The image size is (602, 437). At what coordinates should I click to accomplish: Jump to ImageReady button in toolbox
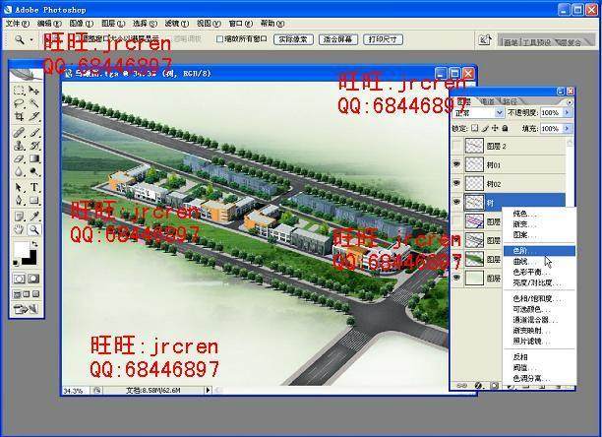pos(27,309)
